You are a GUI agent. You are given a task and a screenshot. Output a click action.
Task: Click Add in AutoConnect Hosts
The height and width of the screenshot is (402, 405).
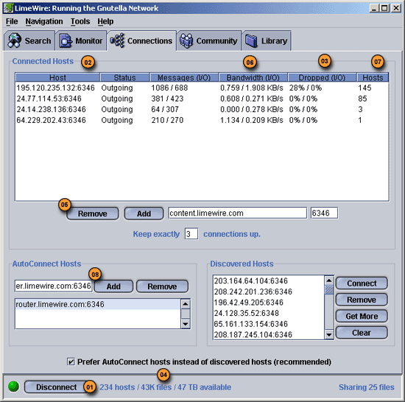tap(113, 286)
